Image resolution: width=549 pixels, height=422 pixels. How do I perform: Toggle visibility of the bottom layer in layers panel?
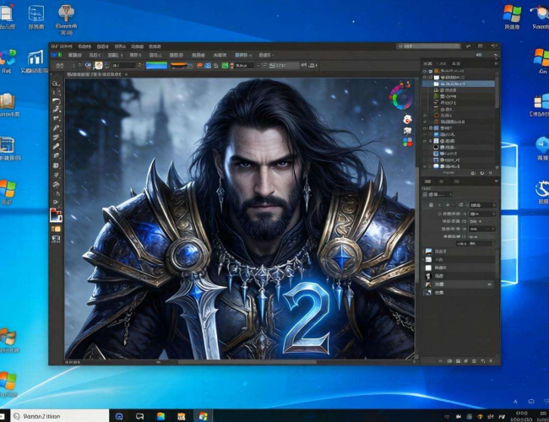[425, 166]
